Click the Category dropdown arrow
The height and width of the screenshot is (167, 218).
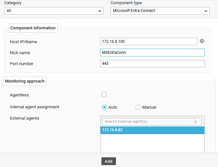click(x=100, y=11)
